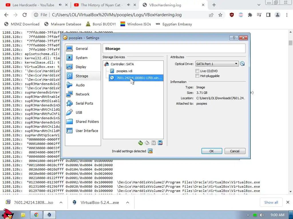Image resolution: width=293 pixels, height=219 pixels.
Task: Open the Shared Folders settings category
Action: point(83,121)
